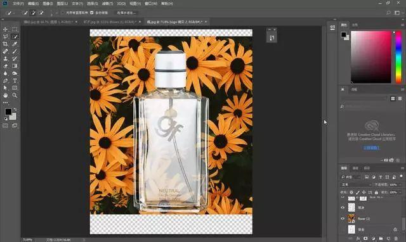
Task: Toggle the auto-enhance checkbox in options bar
Action: (x=91, y=13)
